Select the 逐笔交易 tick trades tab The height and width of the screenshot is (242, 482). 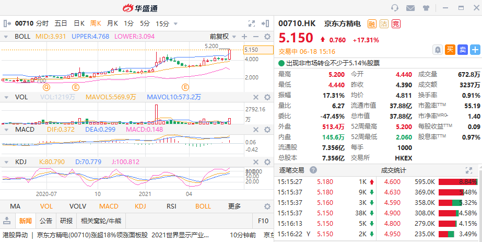pos(291,170)
